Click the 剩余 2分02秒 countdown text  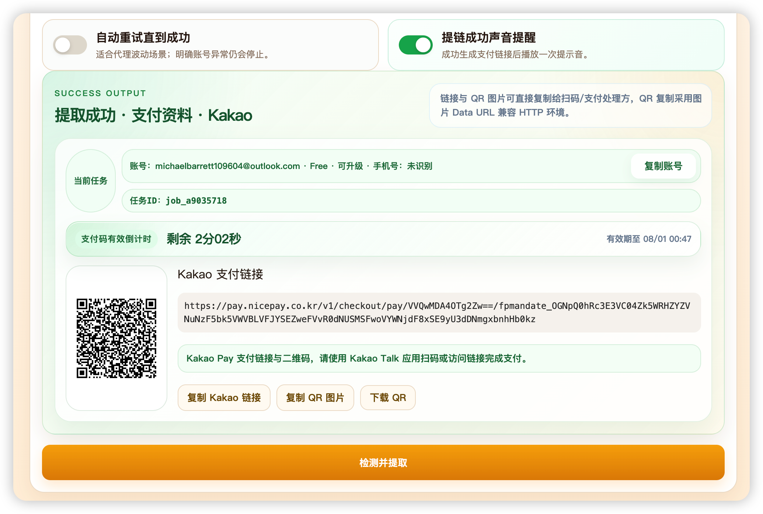[x=204, y=239]
